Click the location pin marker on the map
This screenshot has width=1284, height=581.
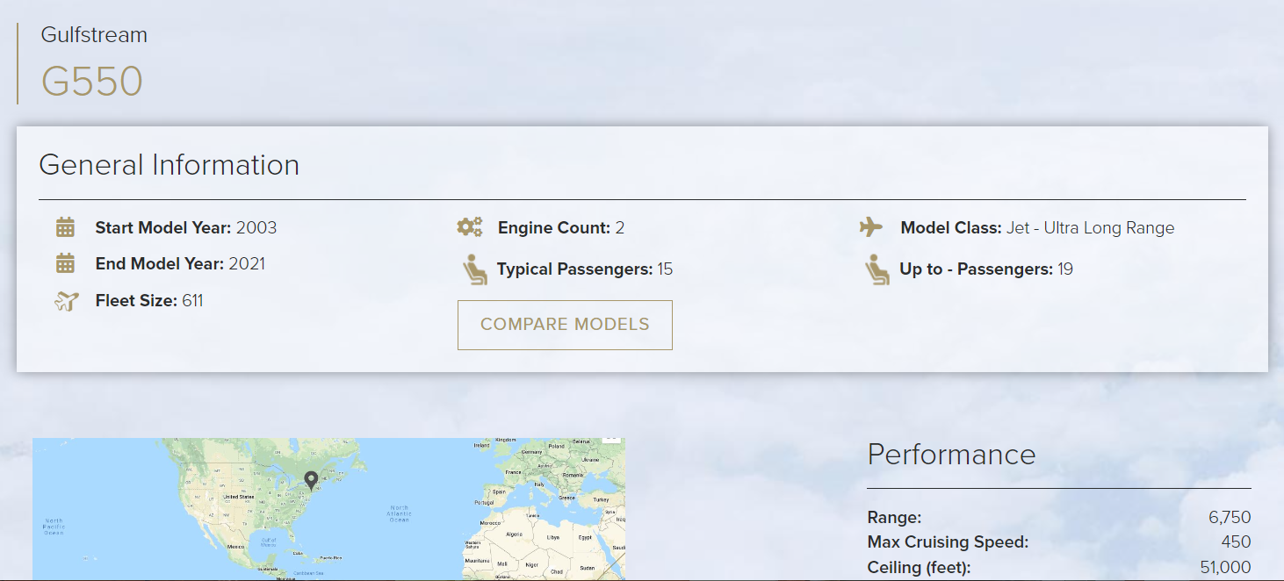[x=311, y=479]
